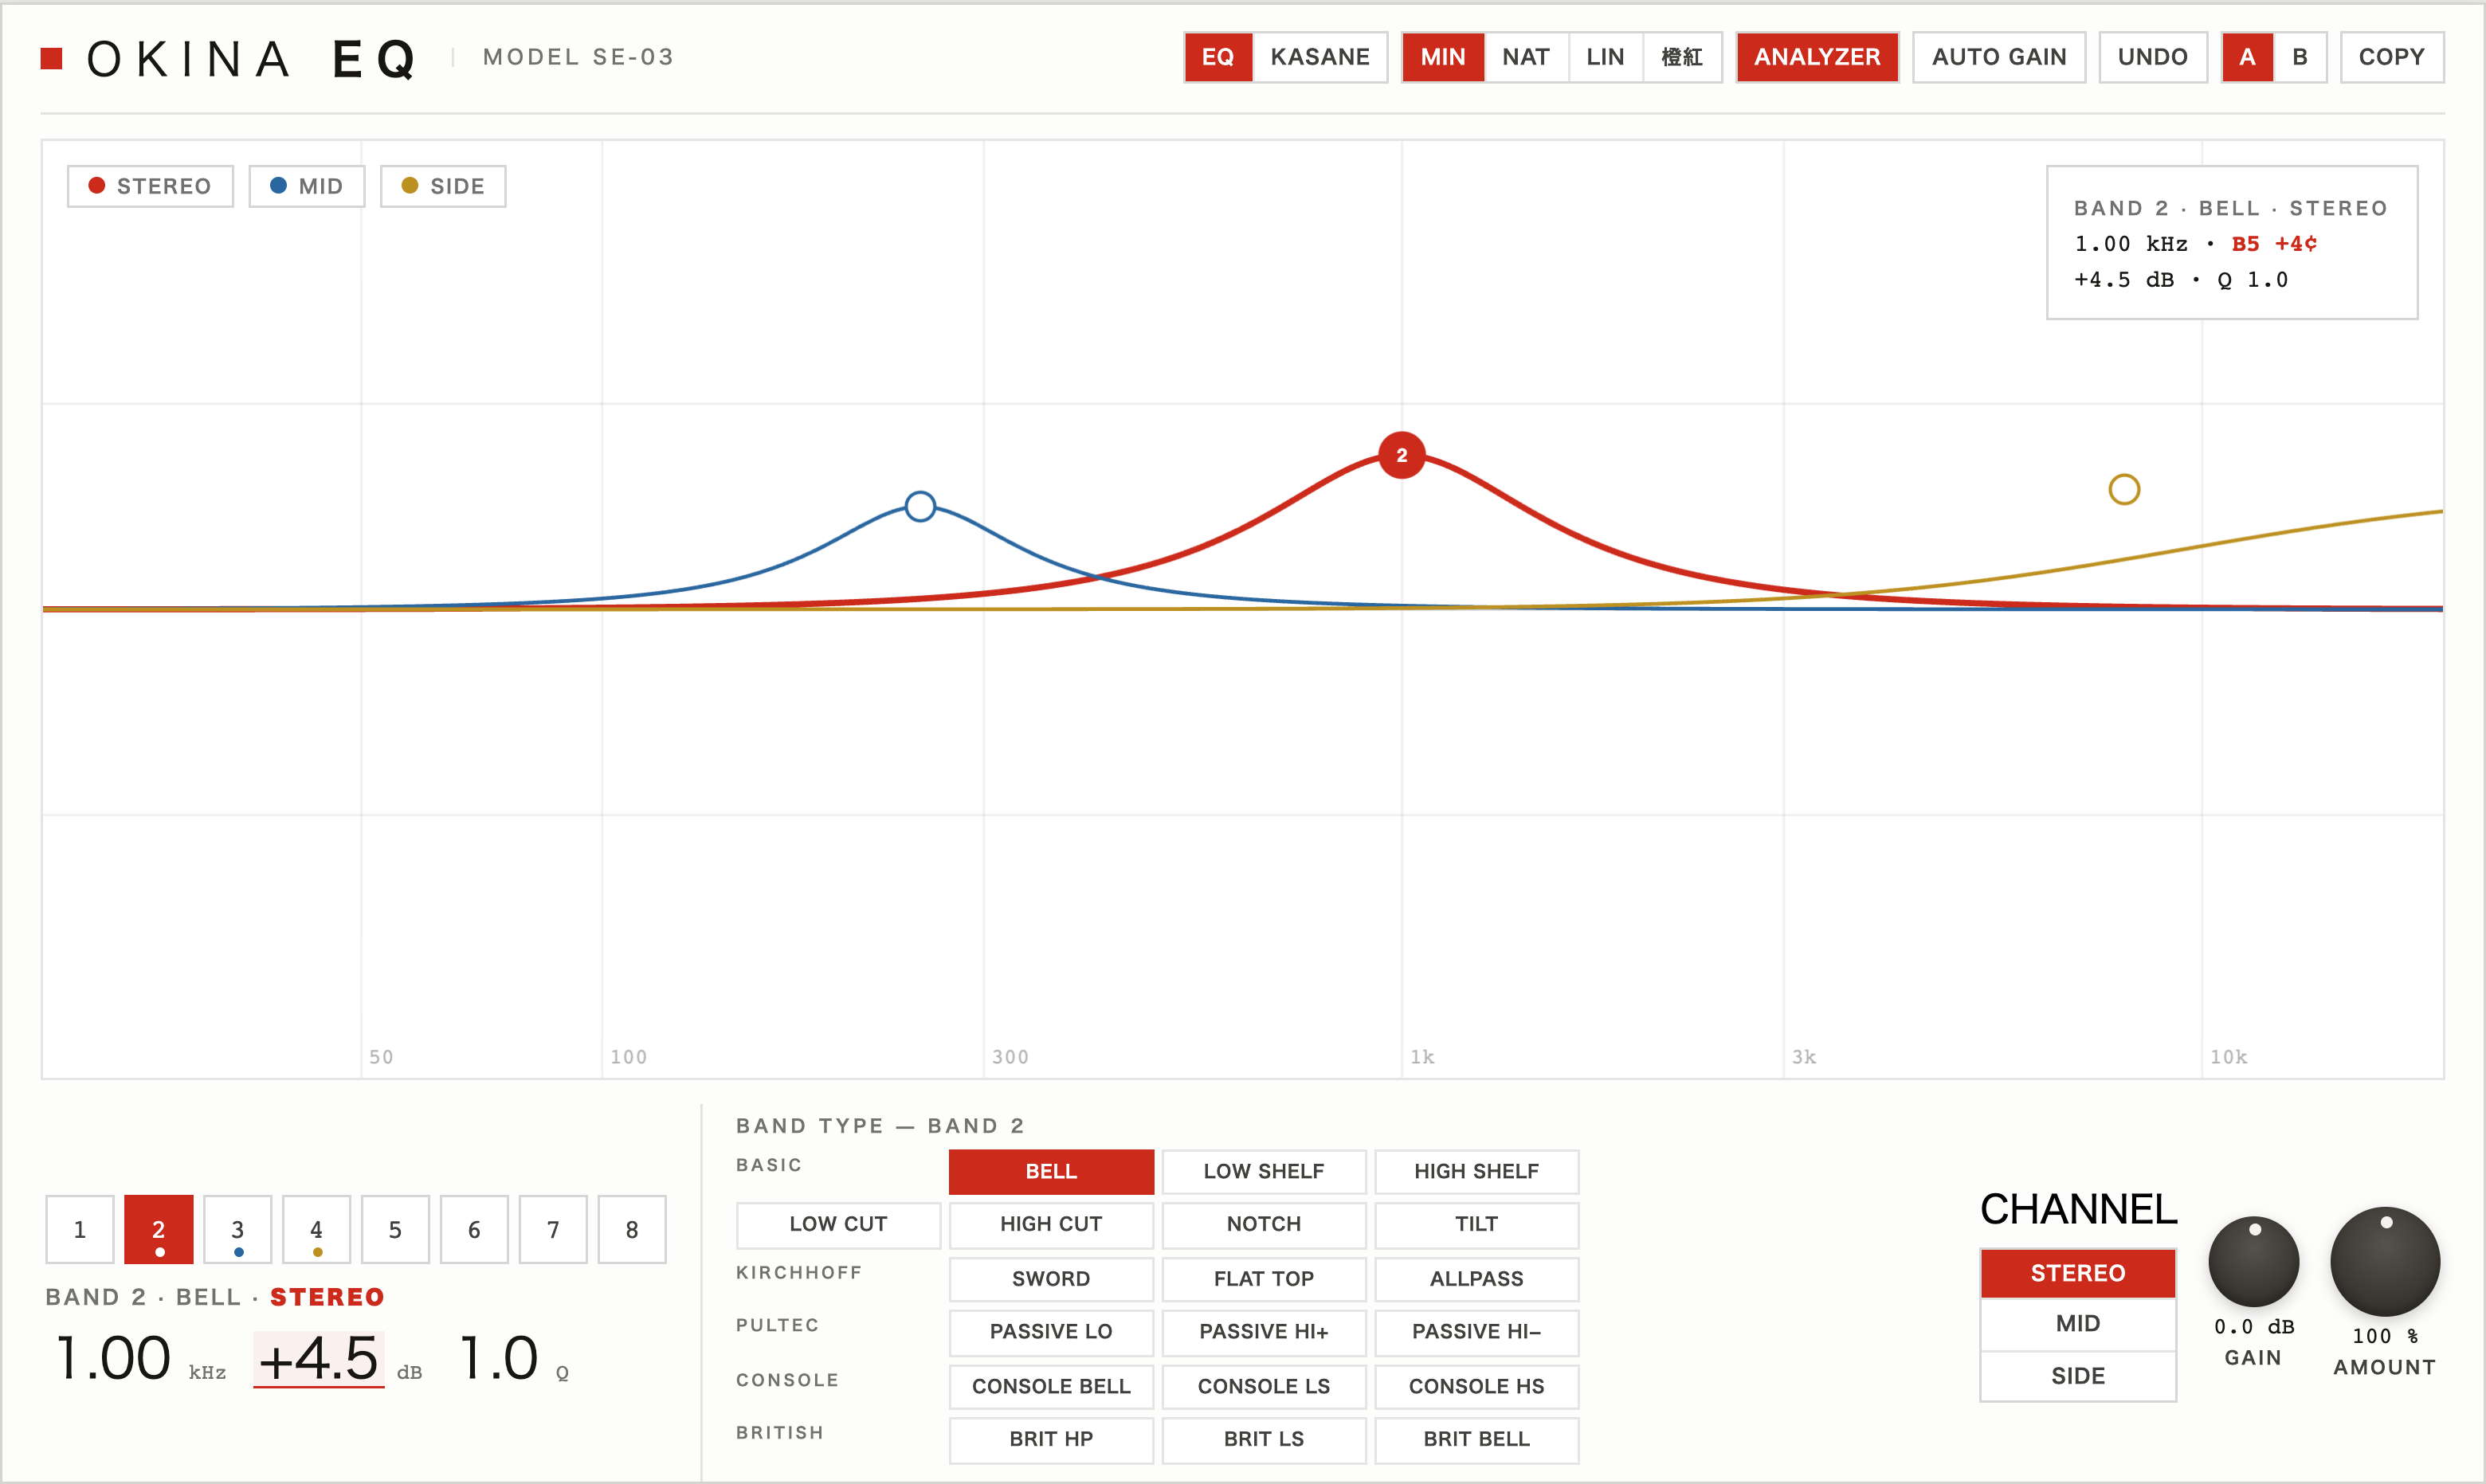Set channel to SIDE
The width and height of the screenshot is (2486, 1484).
tap(2078, 1376)
